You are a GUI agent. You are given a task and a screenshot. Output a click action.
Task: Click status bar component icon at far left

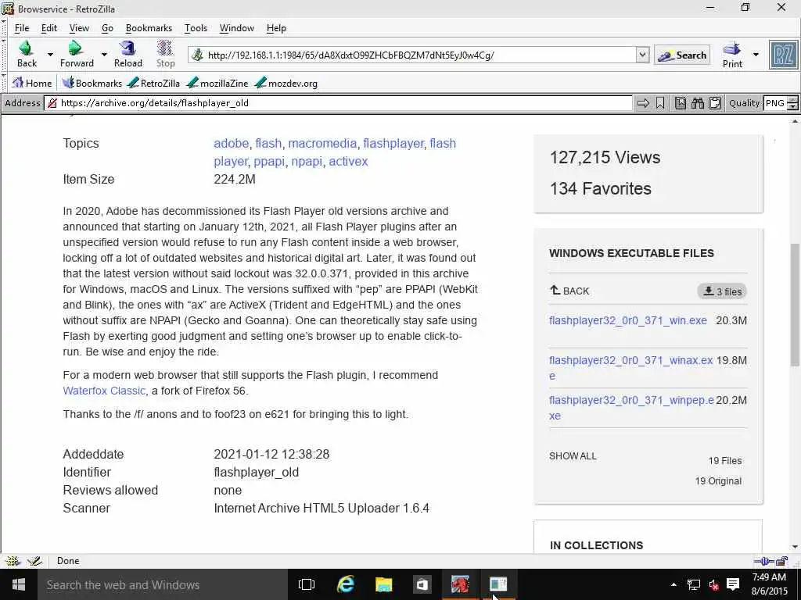click(13, 561)
